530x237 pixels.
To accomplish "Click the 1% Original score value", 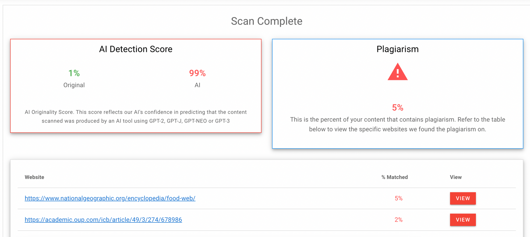I will (x=74, y=73).
